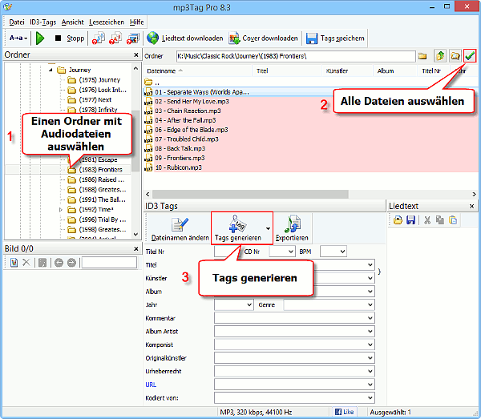Viewport: 481px width, 419px height.
Task: Click the green checkmark select-all-files button
Action: pos(470,56)
